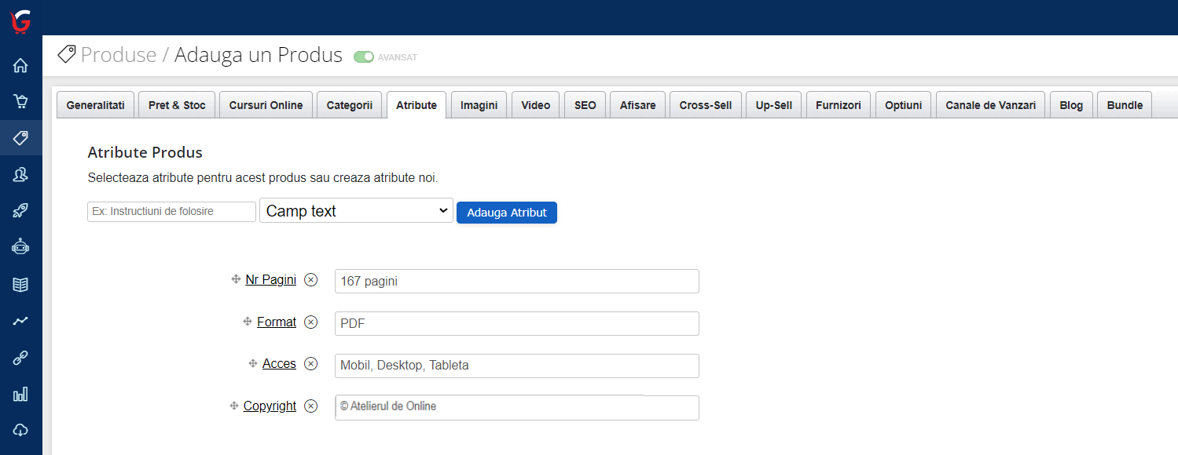Image resolution: width=1178 pixels, height=455 pixels.
Task: Select the rocket marketing icon in sidebar
Action: pyautogui.click(x=20, y=210)
